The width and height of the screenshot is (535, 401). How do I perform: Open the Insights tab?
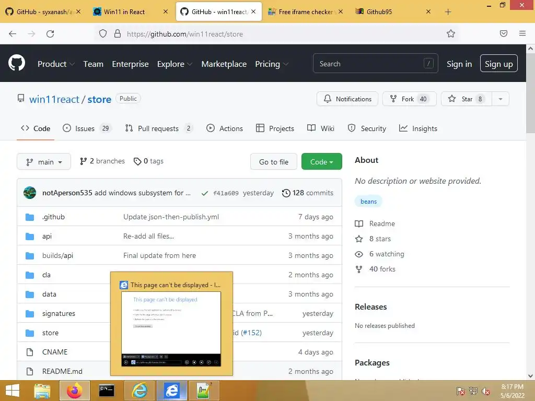[418, 128]
